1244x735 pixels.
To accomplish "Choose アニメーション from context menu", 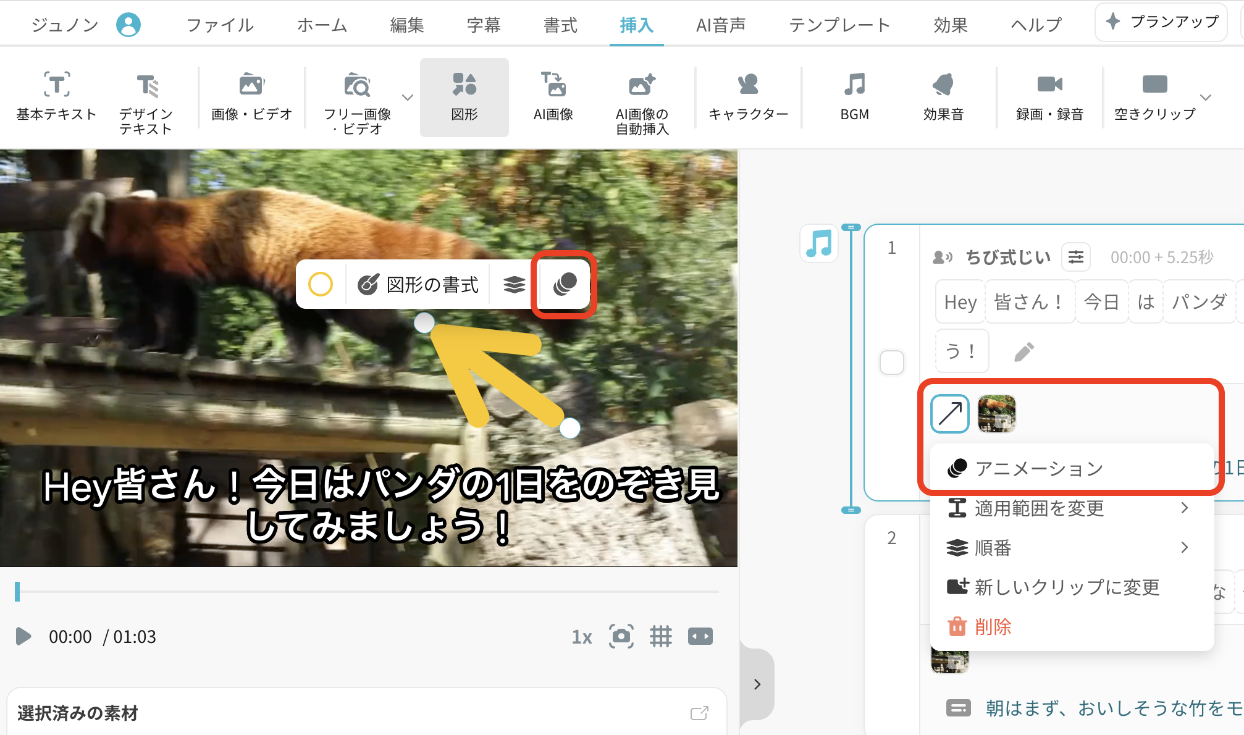I will point(1071,469).
